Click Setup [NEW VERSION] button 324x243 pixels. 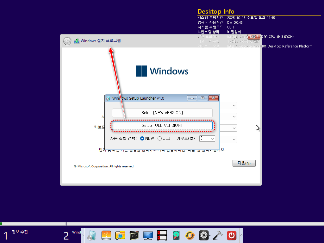coord(162,113)
